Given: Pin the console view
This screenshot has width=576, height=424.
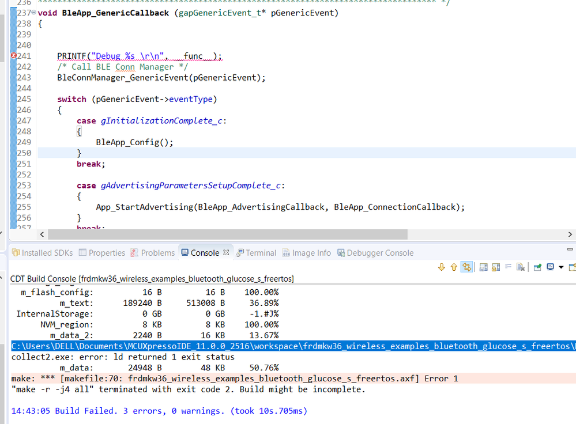Looking at the screenshot, I should pos(537,267).
